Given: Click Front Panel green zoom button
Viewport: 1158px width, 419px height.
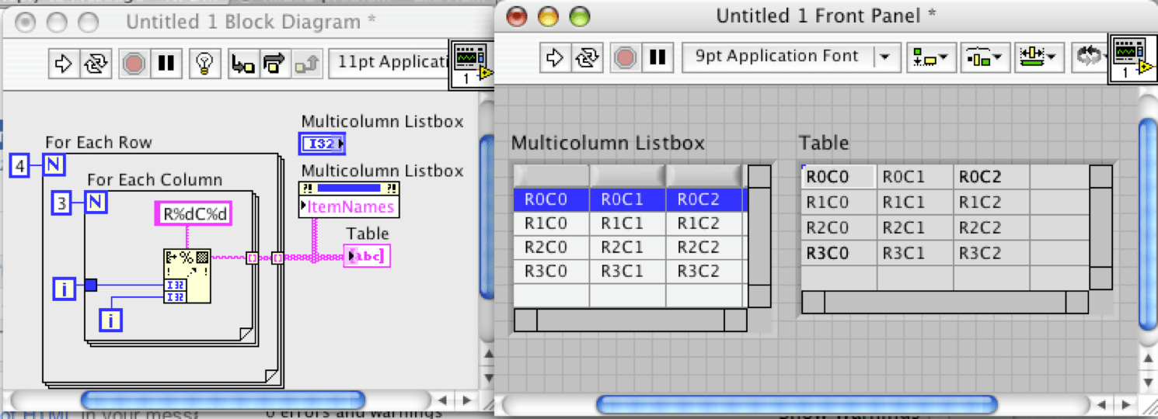Looking at the screenshot, I should [x=579, y=16].
